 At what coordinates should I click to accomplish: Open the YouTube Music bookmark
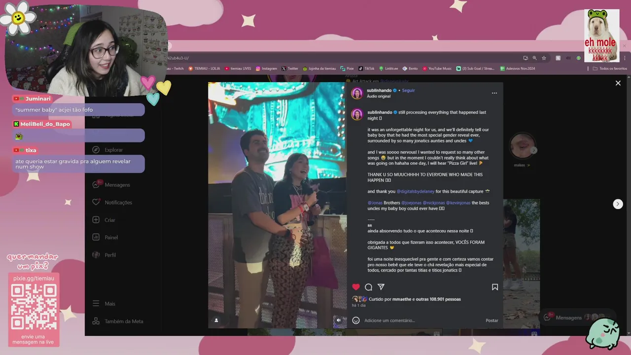coord(437,69)
